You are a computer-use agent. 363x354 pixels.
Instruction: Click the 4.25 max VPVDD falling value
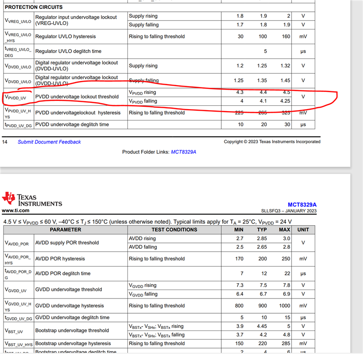(285, 101)
